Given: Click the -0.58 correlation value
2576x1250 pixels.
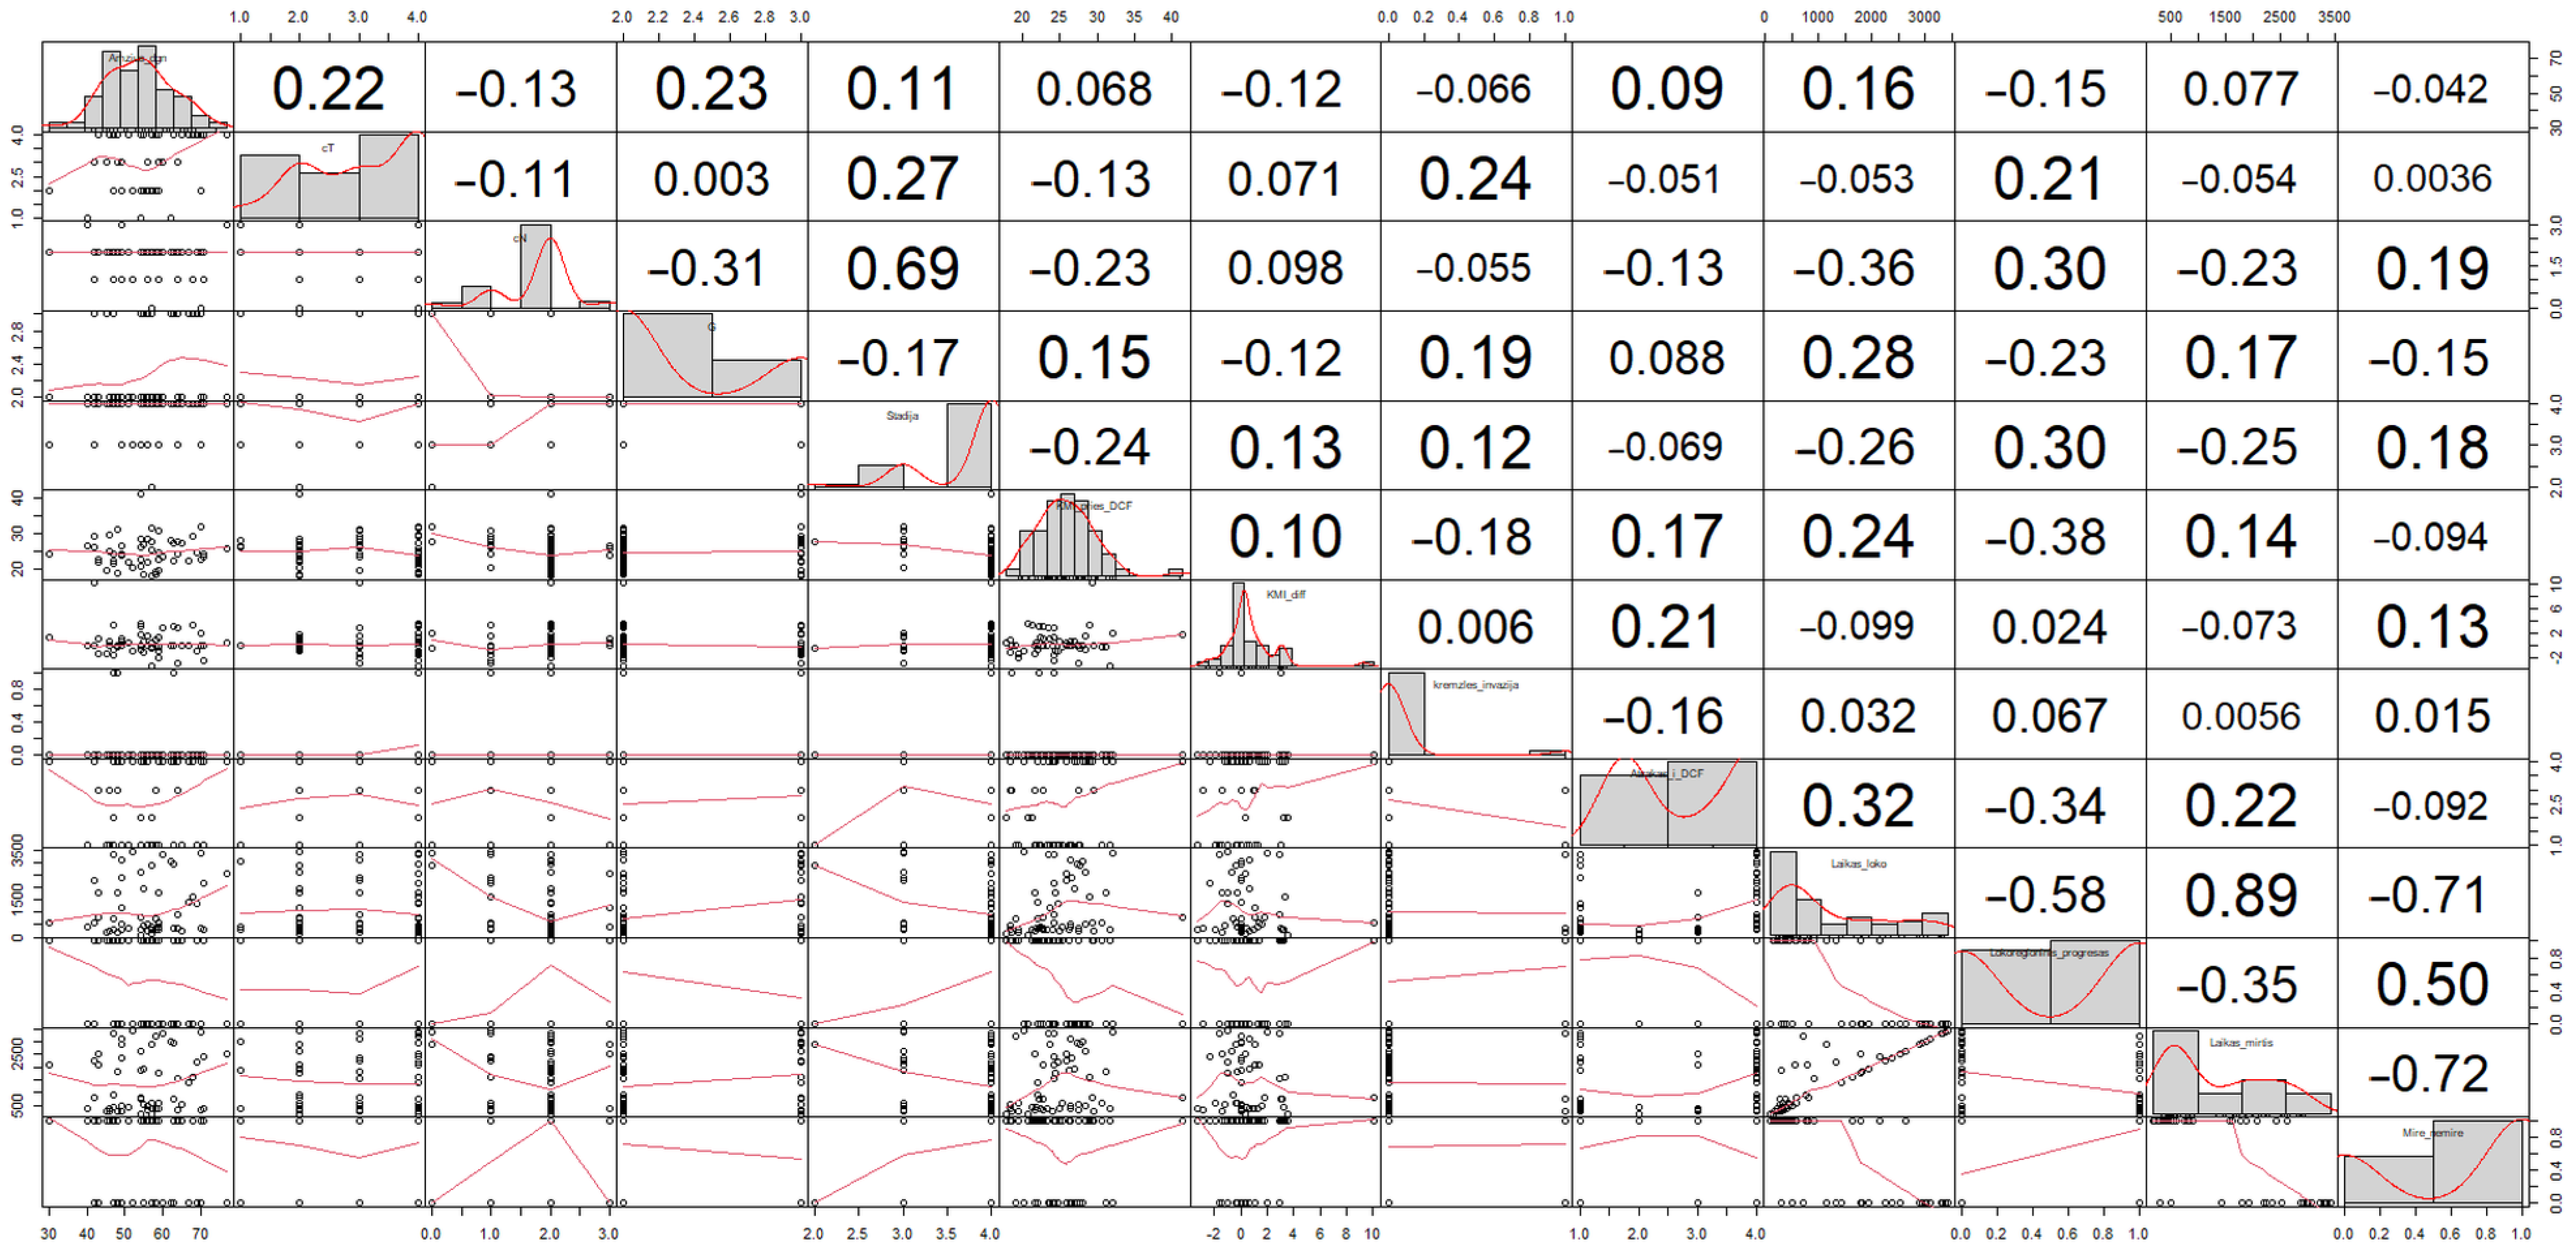Looking at the screenshot, I should pos(2048,894).
